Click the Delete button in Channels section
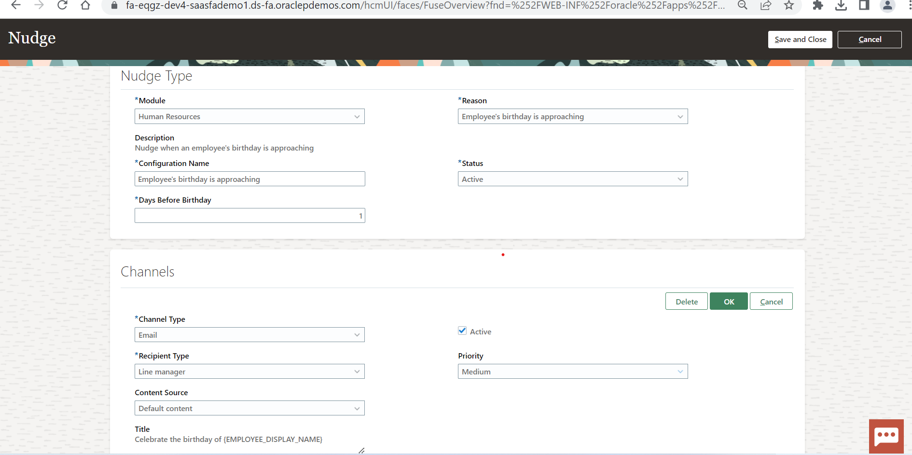Viewport: 912px width, 455px height. 686,301
